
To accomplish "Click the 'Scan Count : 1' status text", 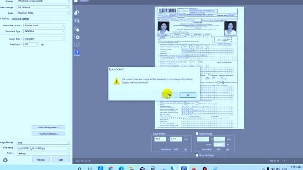I will pos(83,161).
